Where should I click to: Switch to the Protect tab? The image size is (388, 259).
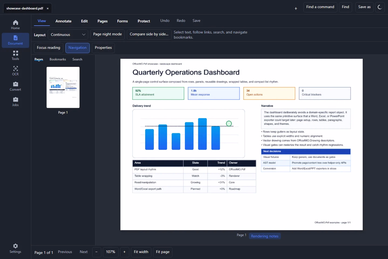[144, 21]
